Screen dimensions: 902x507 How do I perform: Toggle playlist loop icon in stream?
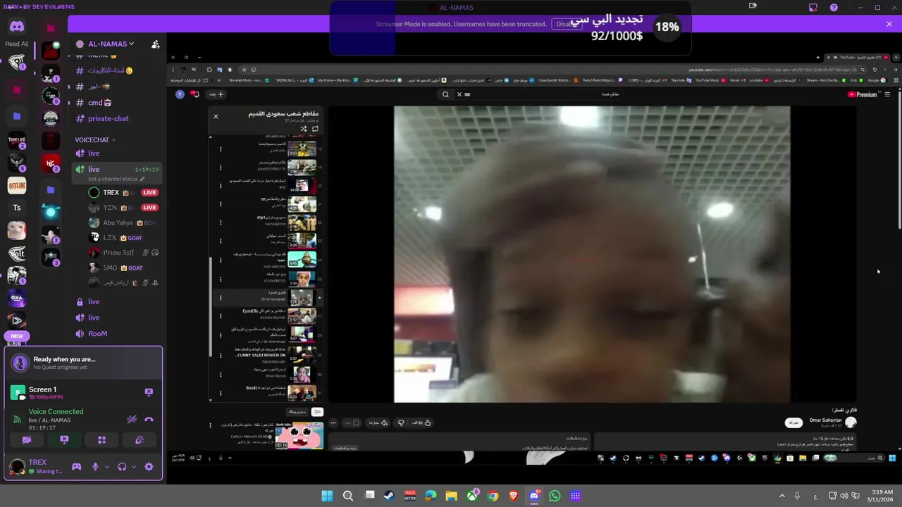pyautogui.click(x=315, y=129)
